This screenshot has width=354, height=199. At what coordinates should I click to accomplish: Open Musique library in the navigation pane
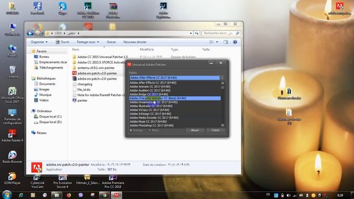coord(45,95)
